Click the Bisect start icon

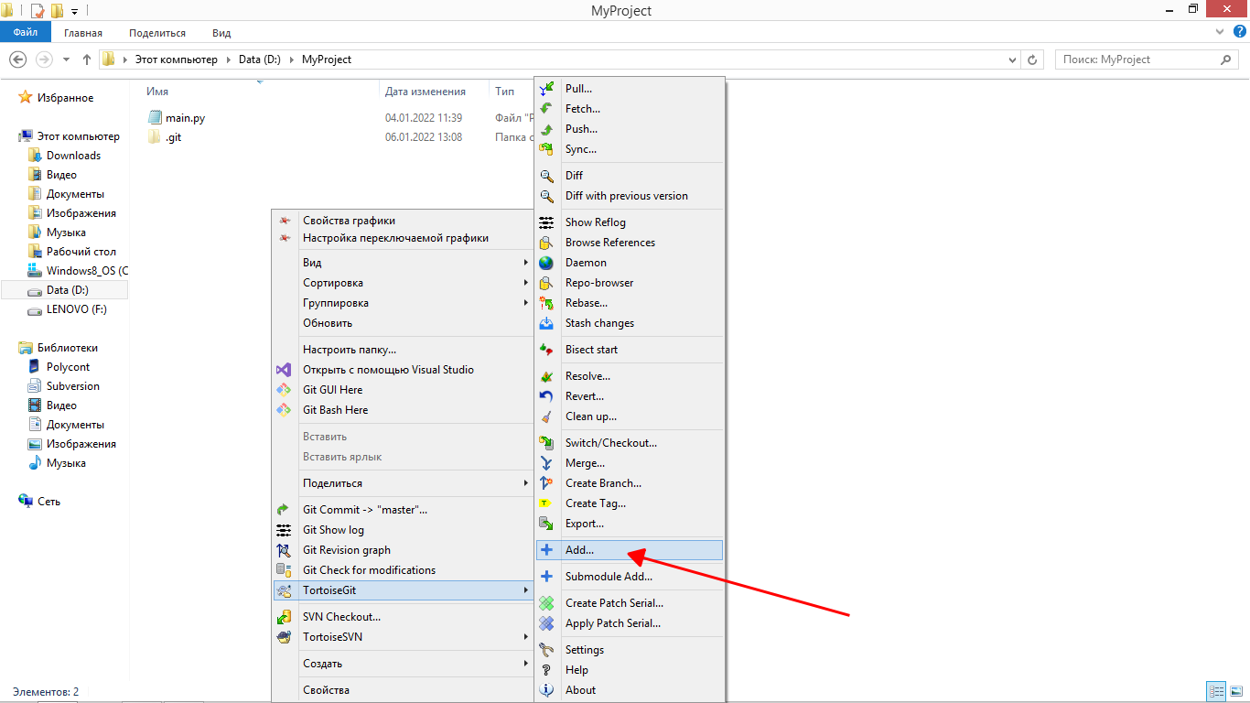point(547,350)
